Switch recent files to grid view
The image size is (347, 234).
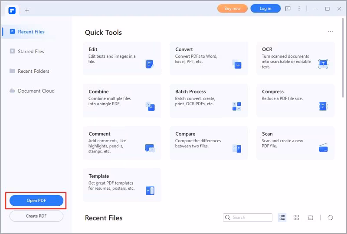296,218
